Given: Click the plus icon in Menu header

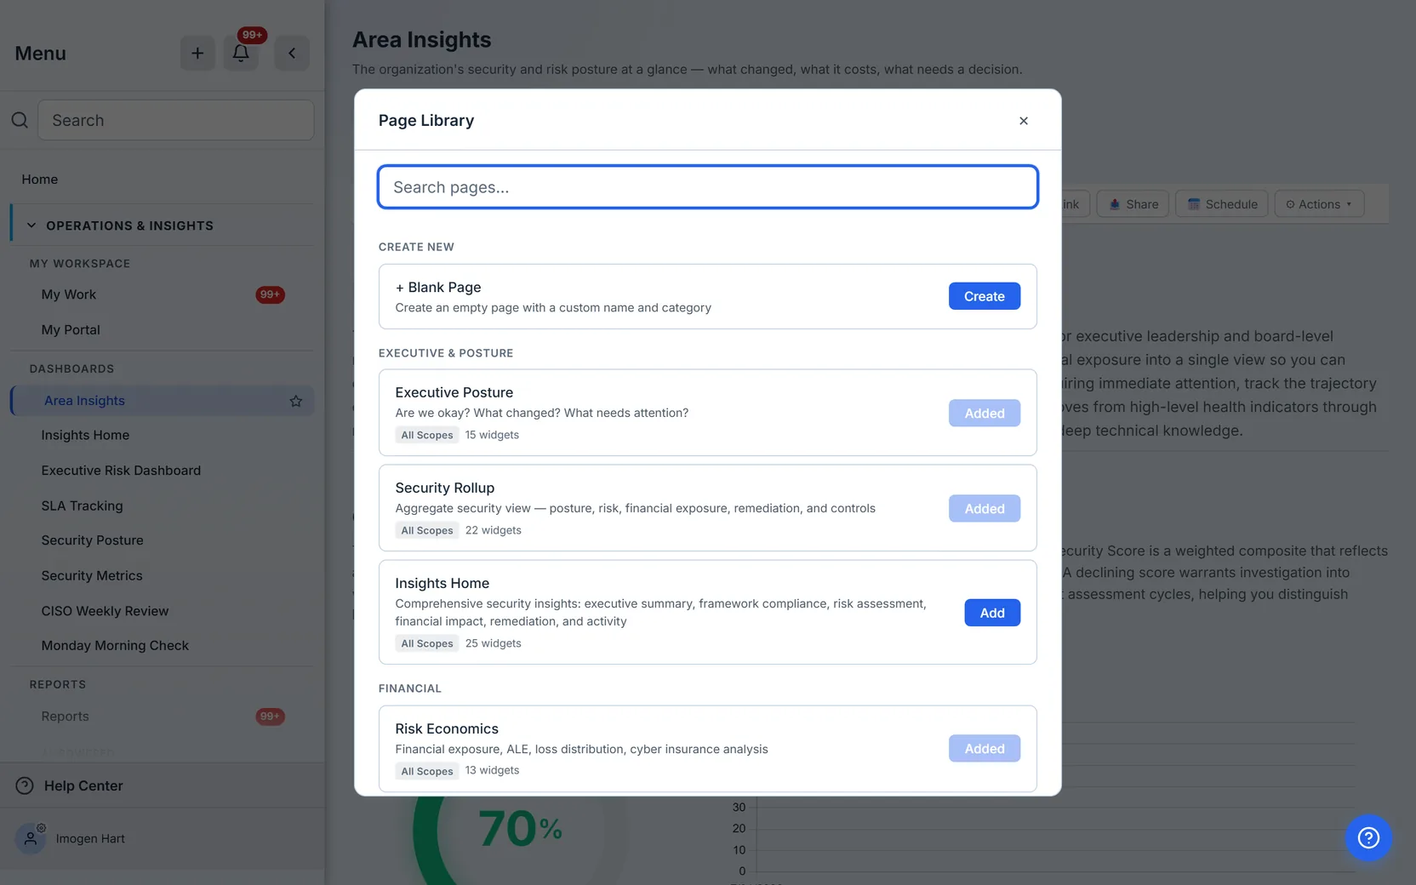Looking at the screenshot, I should tap(197, 53).
